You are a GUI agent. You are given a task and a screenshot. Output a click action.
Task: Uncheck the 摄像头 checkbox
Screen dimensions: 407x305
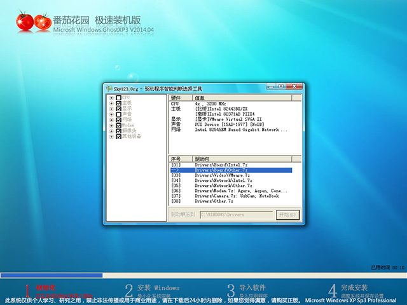(x=118, y=130)
